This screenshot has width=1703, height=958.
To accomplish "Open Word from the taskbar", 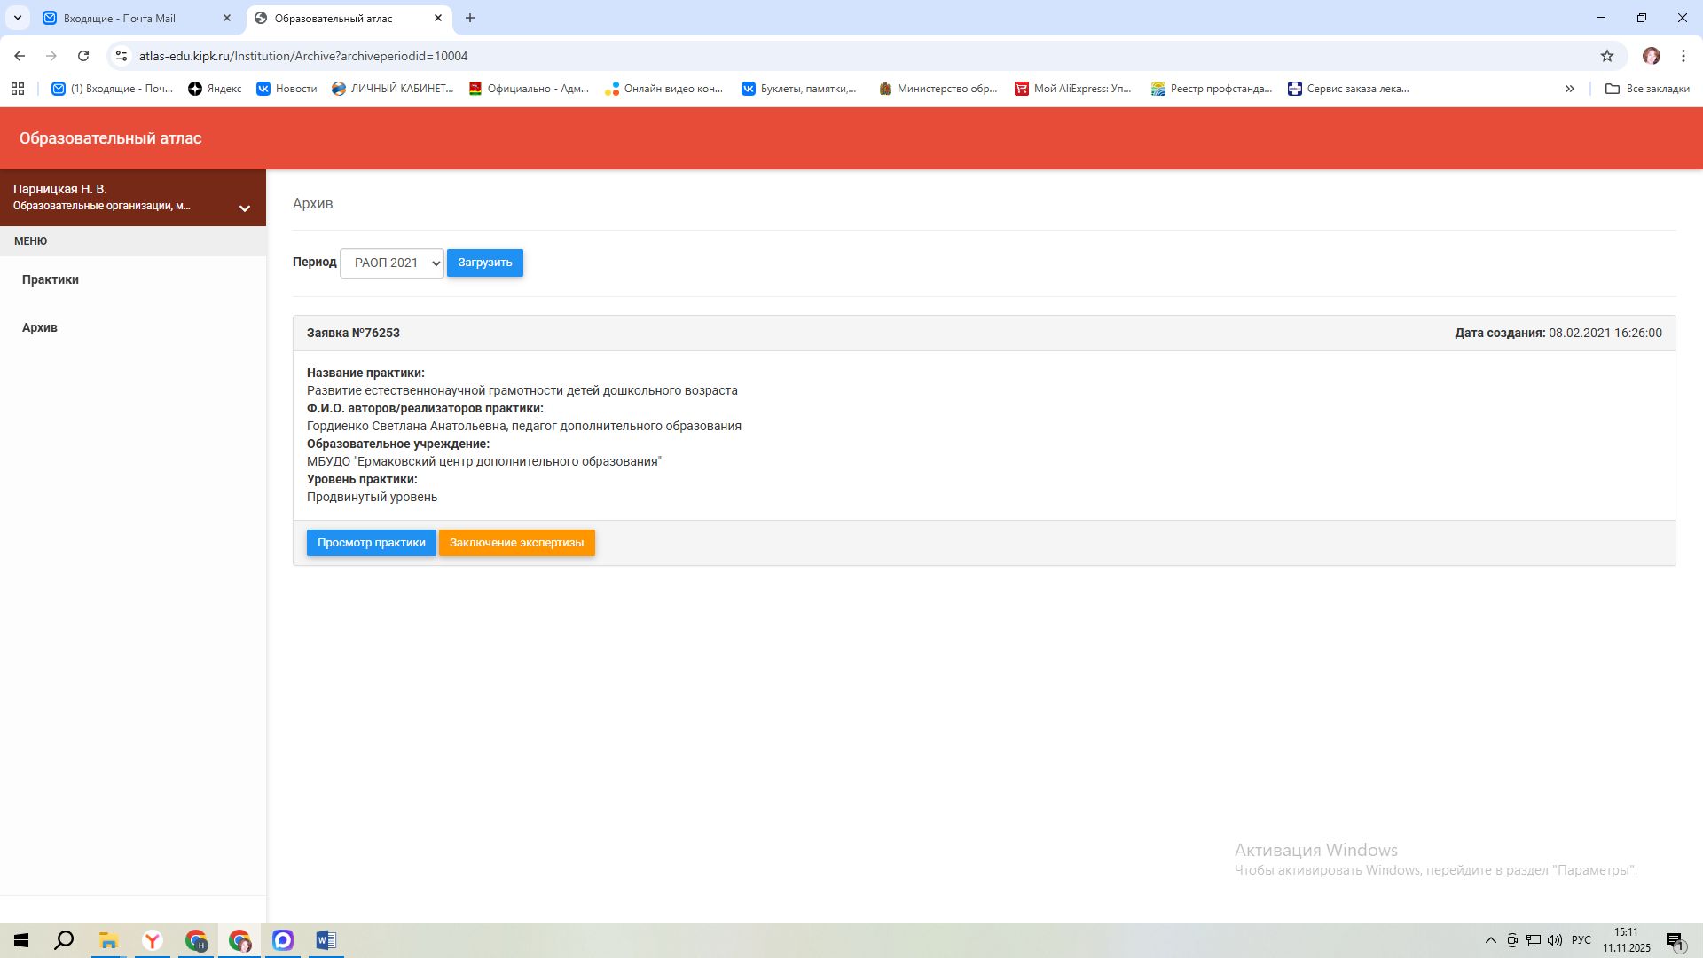I will tap(326, 940).
